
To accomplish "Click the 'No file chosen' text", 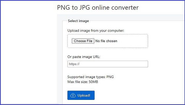I will pyautogui.click(x=106, y=41).
